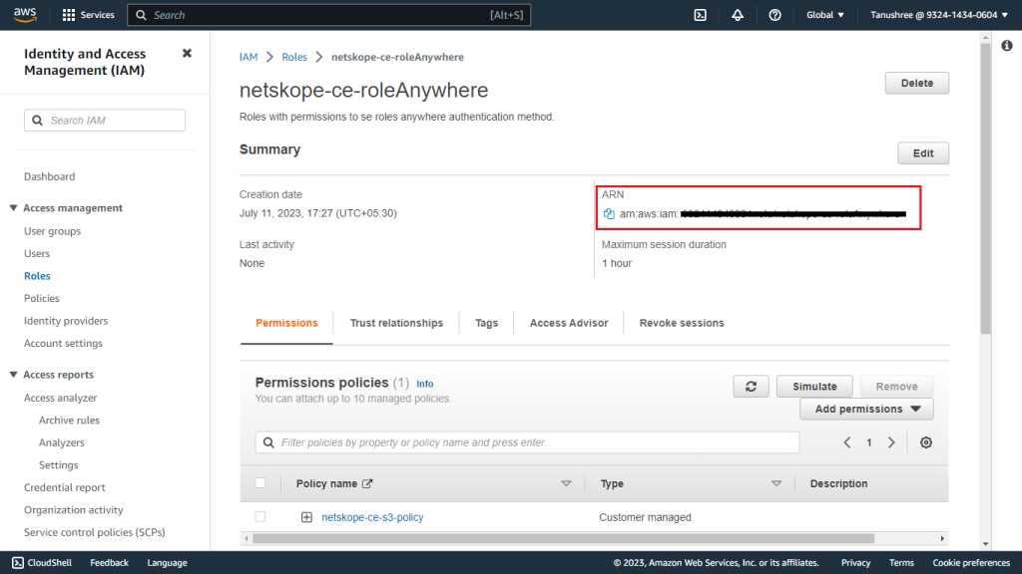The height and width of the screenshot is (574, 1022).
Task: Click the Remove policy button
Action: coord(896,387)
